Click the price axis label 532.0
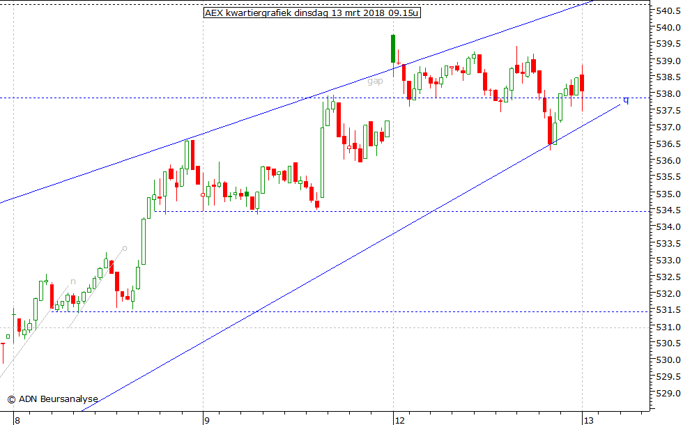This screenshot has height=425, width=683. pos(668,293)
